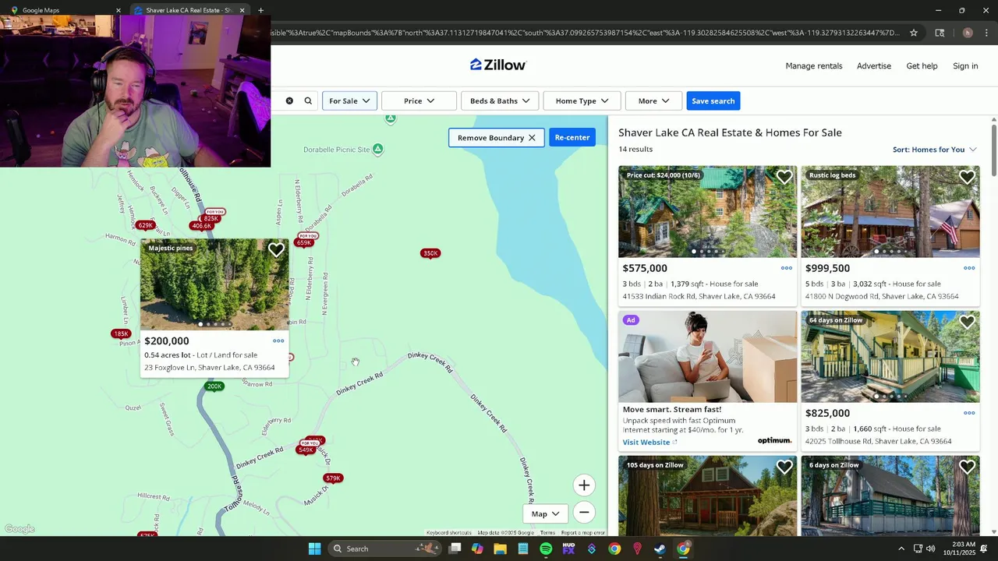Open File Explorer from the taskbar

[x=501, y=549]
